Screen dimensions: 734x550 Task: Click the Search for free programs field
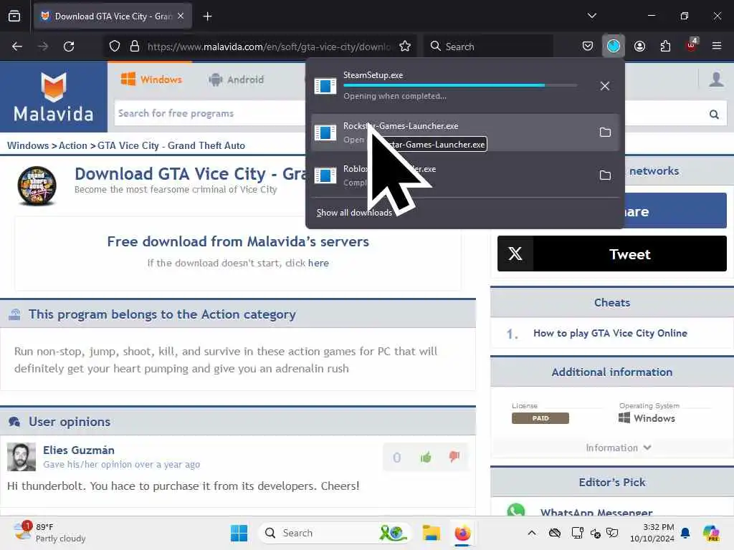pos(210,113)
